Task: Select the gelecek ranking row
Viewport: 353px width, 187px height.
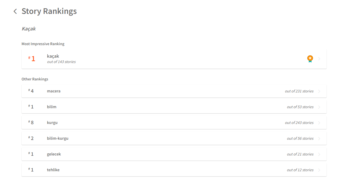Action: 160,154
